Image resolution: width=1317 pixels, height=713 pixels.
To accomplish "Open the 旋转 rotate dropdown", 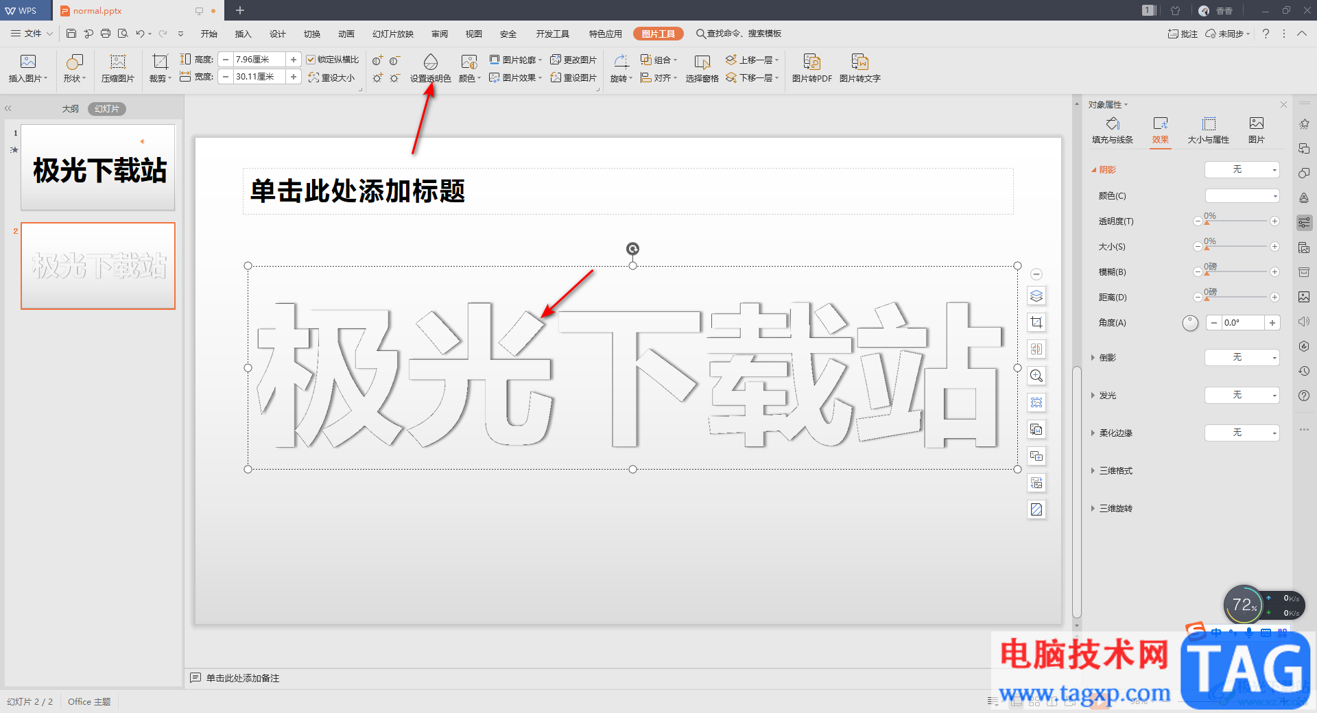I will (x=621, y=68).
